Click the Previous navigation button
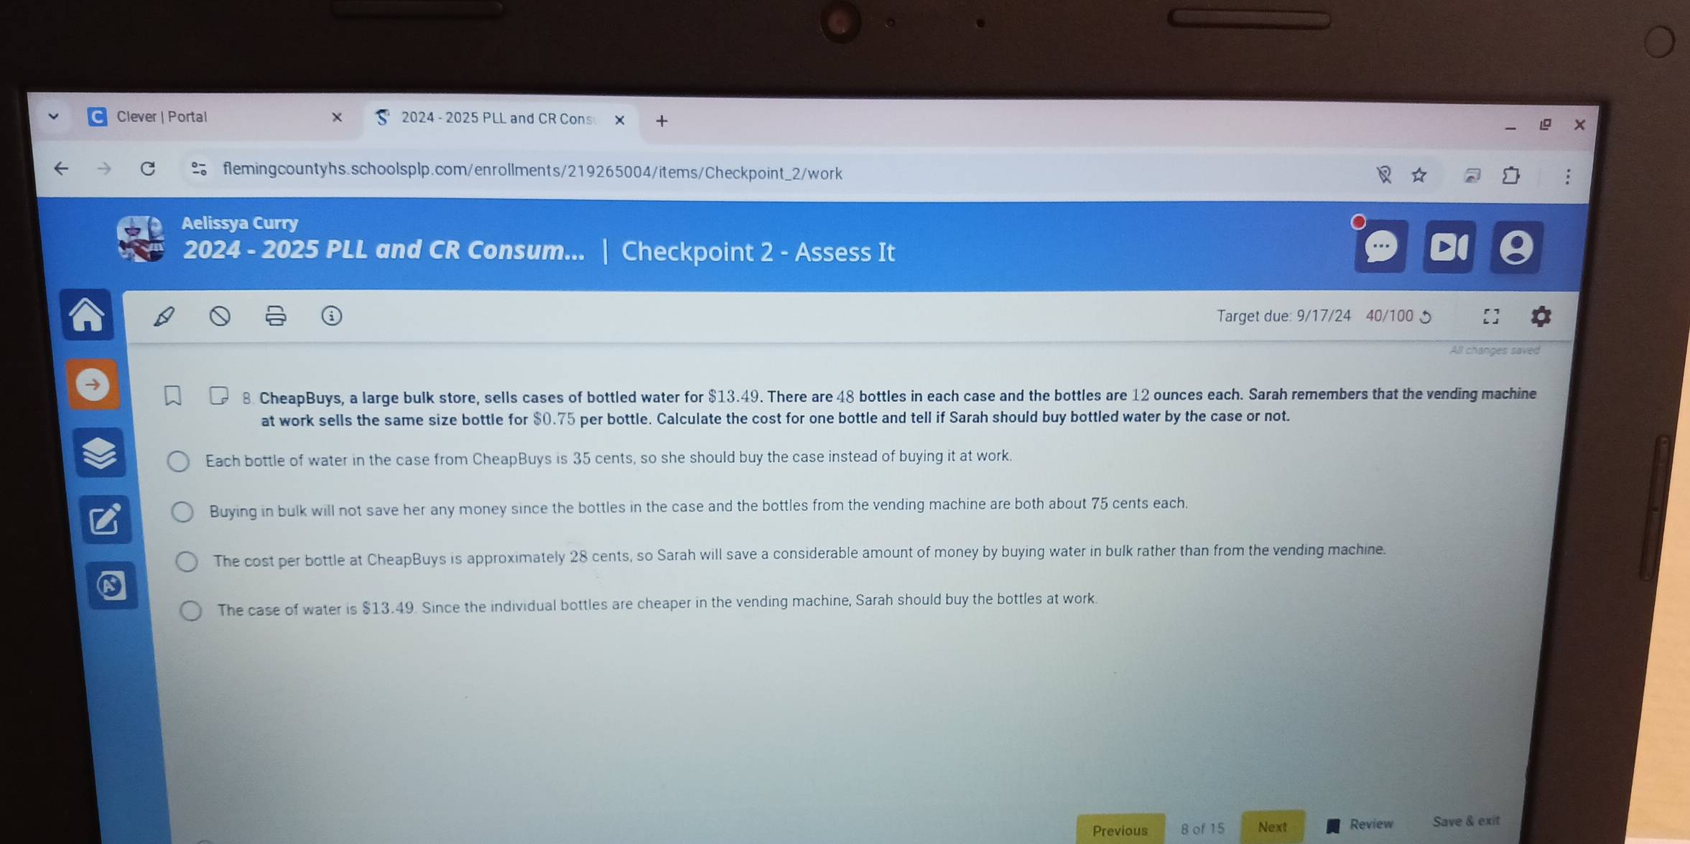 pyautogui.click(x=1119, y=828)
